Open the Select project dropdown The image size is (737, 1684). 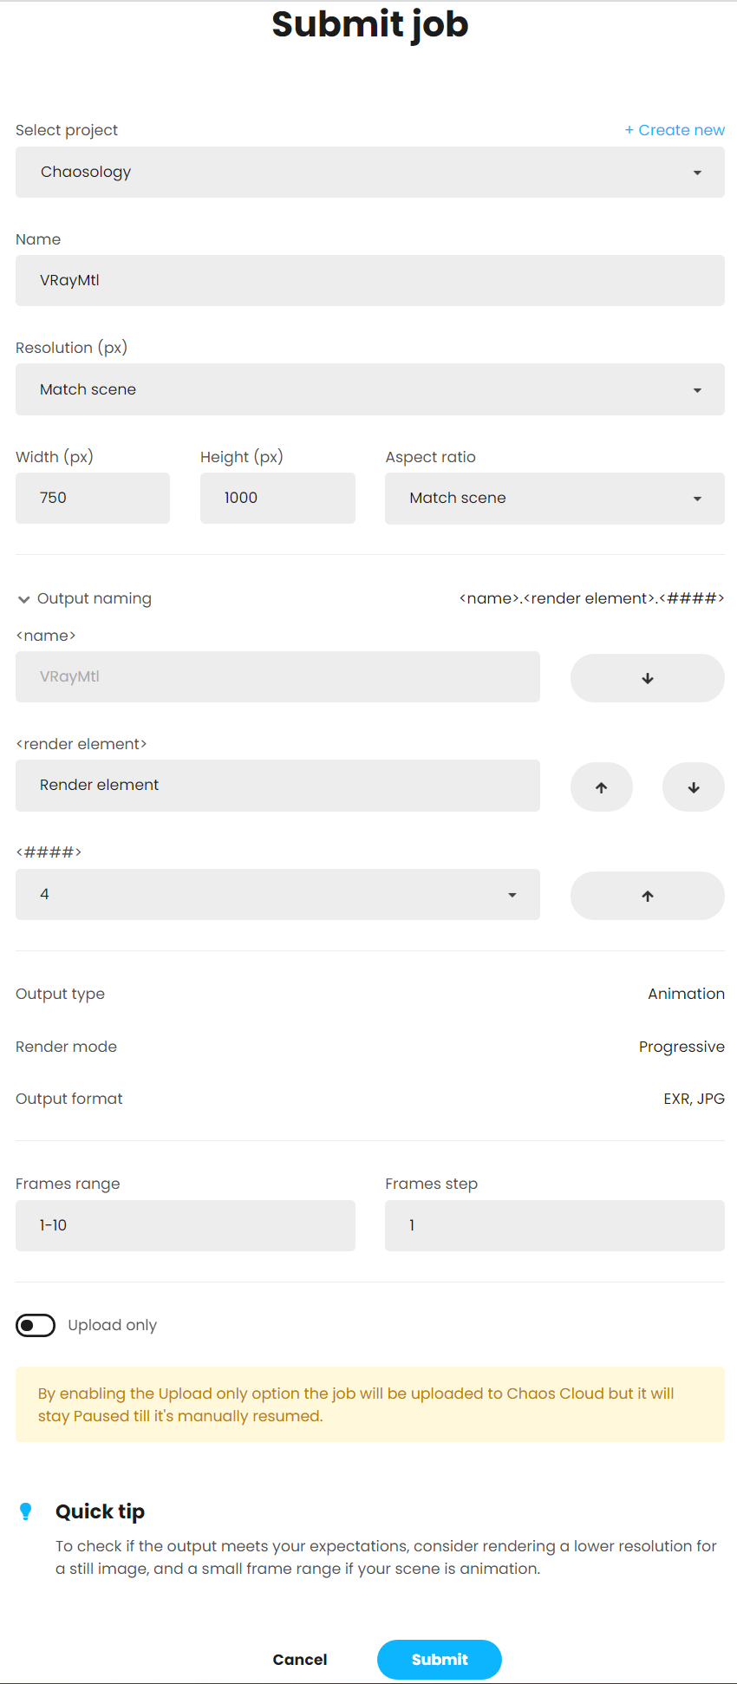[x=369, y=172]
